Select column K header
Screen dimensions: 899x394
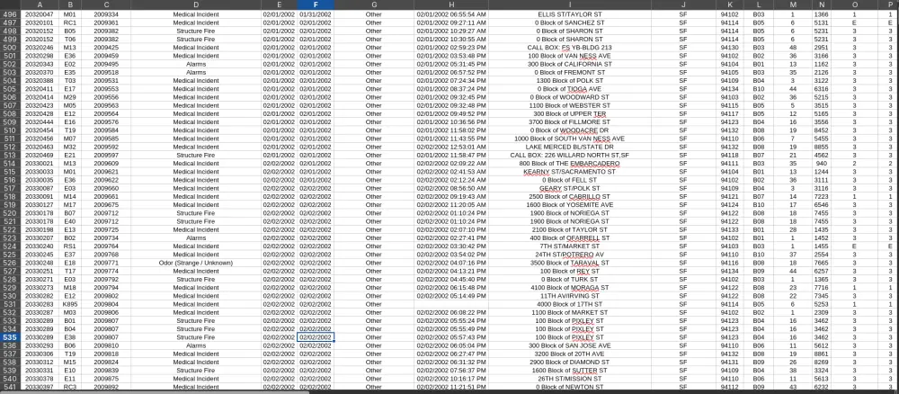[x=729, y=4]
